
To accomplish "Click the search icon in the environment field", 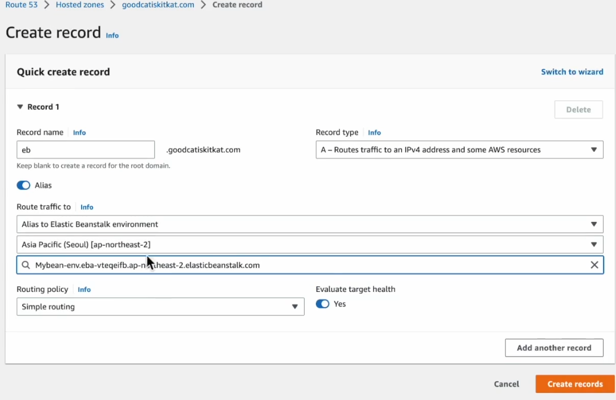I will (x=26, y=265).
